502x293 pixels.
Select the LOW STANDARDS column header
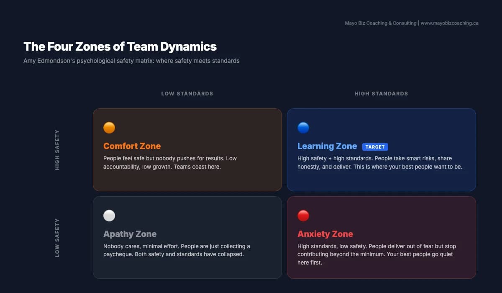tap(187, 93)
